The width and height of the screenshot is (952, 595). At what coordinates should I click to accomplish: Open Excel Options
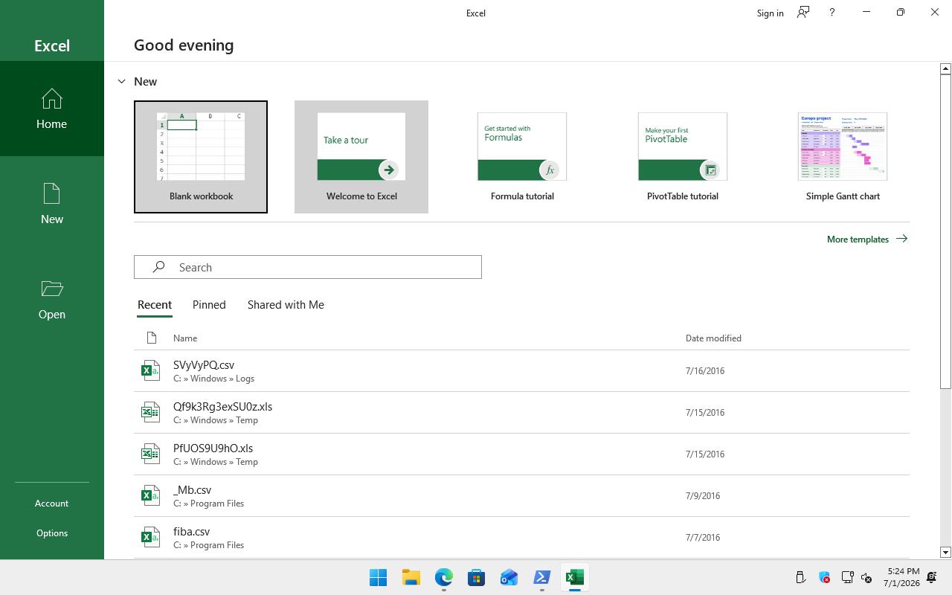click(x=51, y=533)
